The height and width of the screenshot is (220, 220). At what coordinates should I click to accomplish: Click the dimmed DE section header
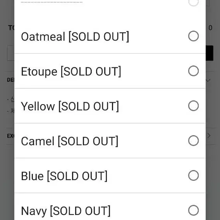click(x=11, y=80)
